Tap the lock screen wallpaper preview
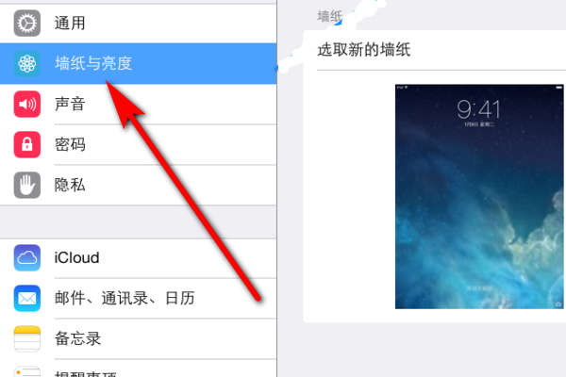The height and width of the screenshot is (377, 566). [x=479, y=197]
